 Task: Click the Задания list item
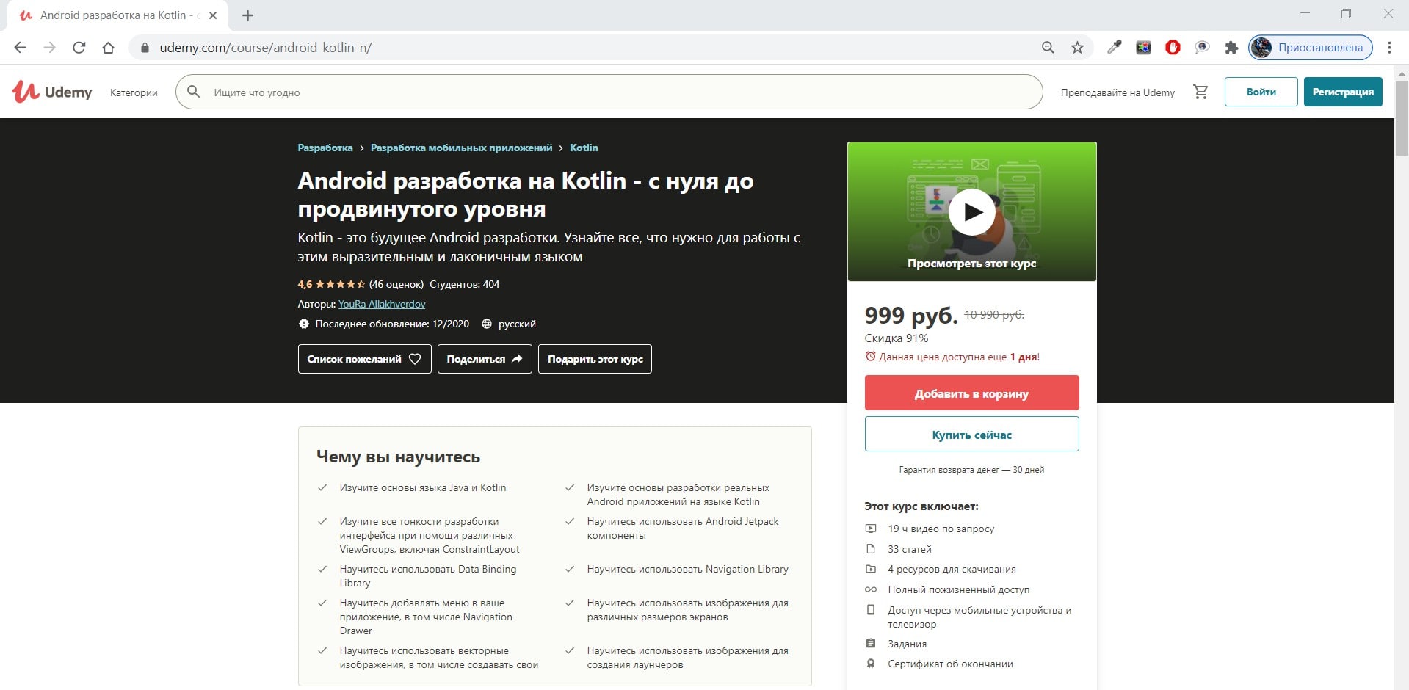click(x=907, y=644)
